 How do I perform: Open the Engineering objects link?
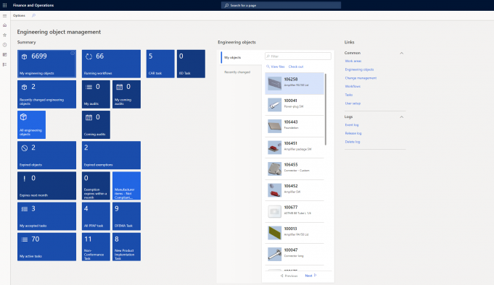tap(359, 69)
